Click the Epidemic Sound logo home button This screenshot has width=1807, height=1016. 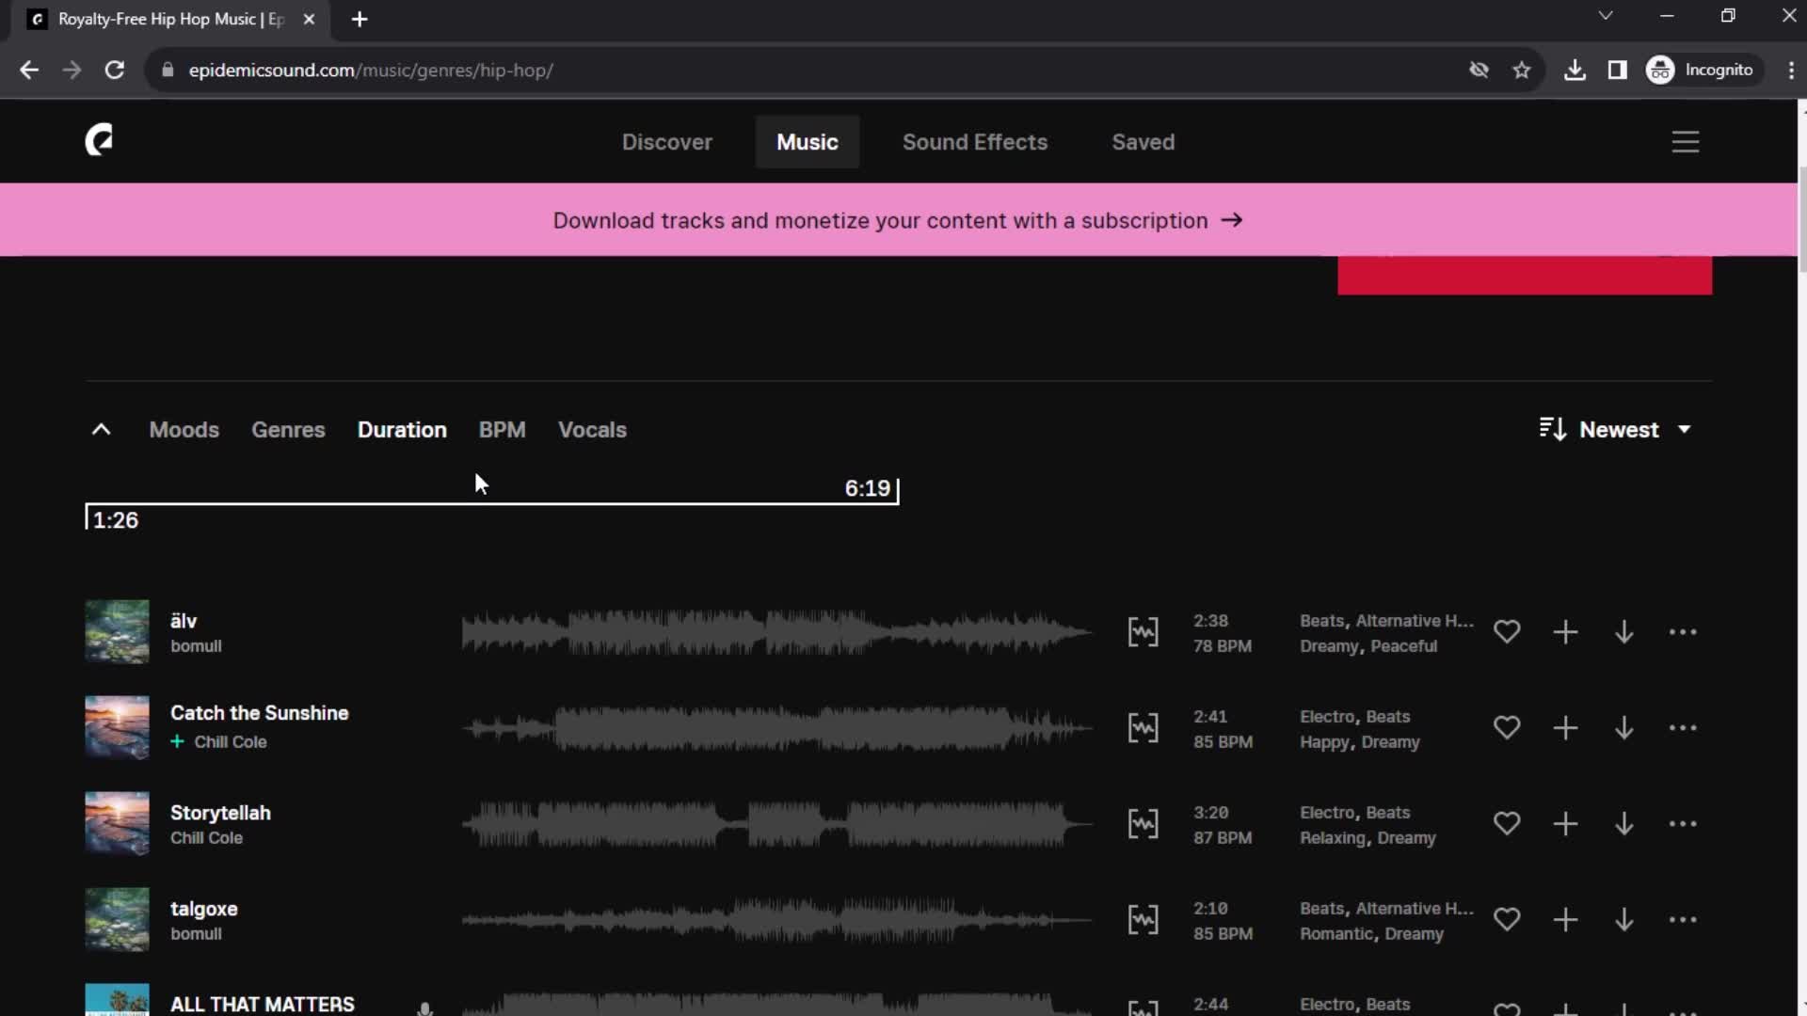pos(97,140)
